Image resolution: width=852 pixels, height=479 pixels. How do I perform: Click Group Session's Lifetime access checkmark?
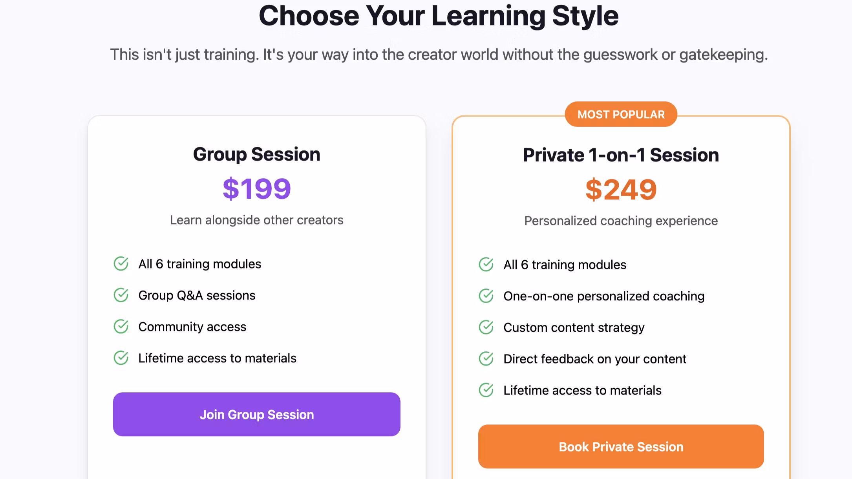(121, 358)
